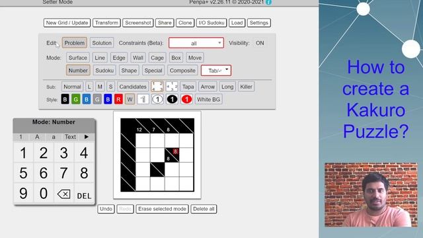
Task: Select Wall mode
Action: click(138, 58)
